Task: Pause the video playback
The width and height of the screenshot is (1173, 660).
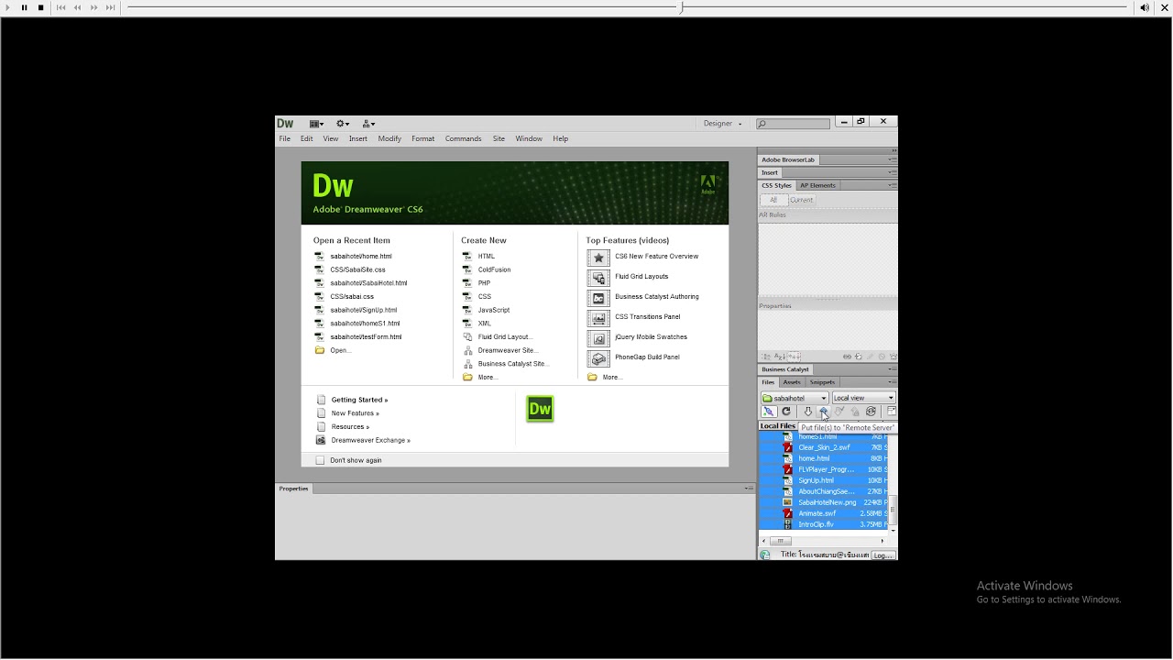Action: click(x=24, y=7)
